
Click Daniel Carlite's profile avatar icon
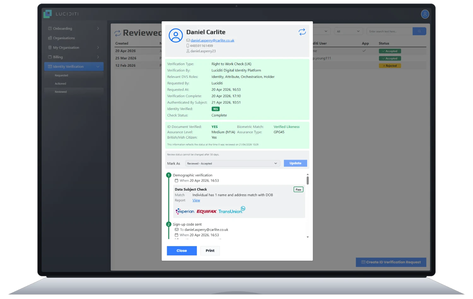point(176,35)
